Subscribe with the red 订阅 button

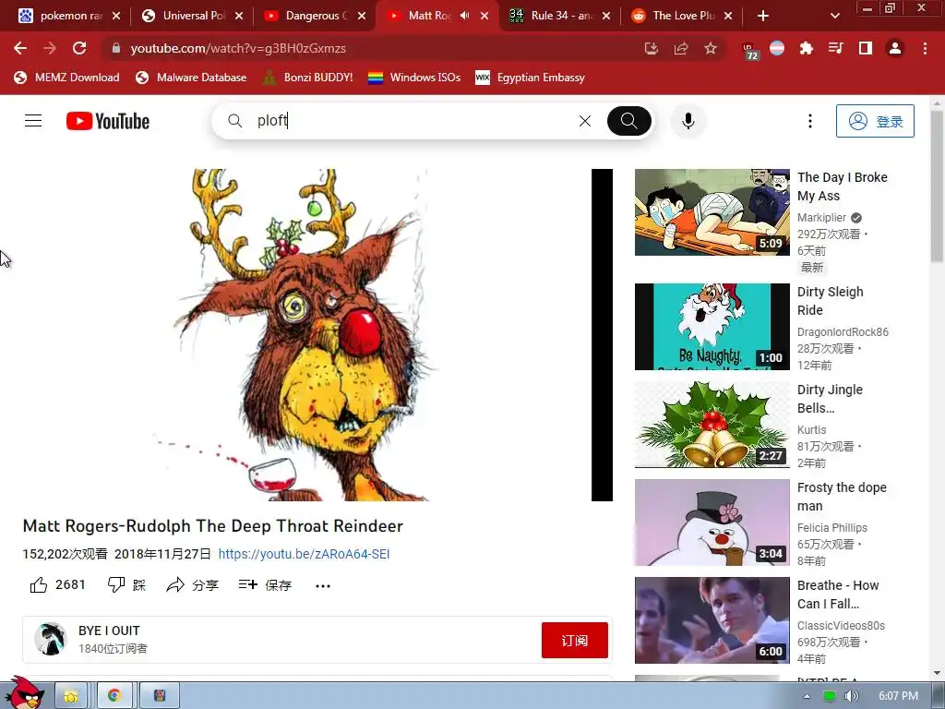[574, 641]
